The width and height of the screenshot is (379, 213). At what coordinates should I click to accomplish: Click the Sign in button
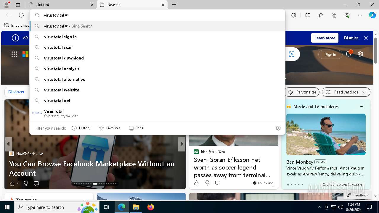pos(330,54)
